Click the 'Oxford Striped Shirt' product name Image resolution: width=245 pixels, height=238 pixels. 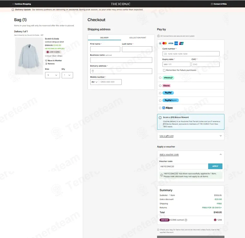[x=54, y=42]
